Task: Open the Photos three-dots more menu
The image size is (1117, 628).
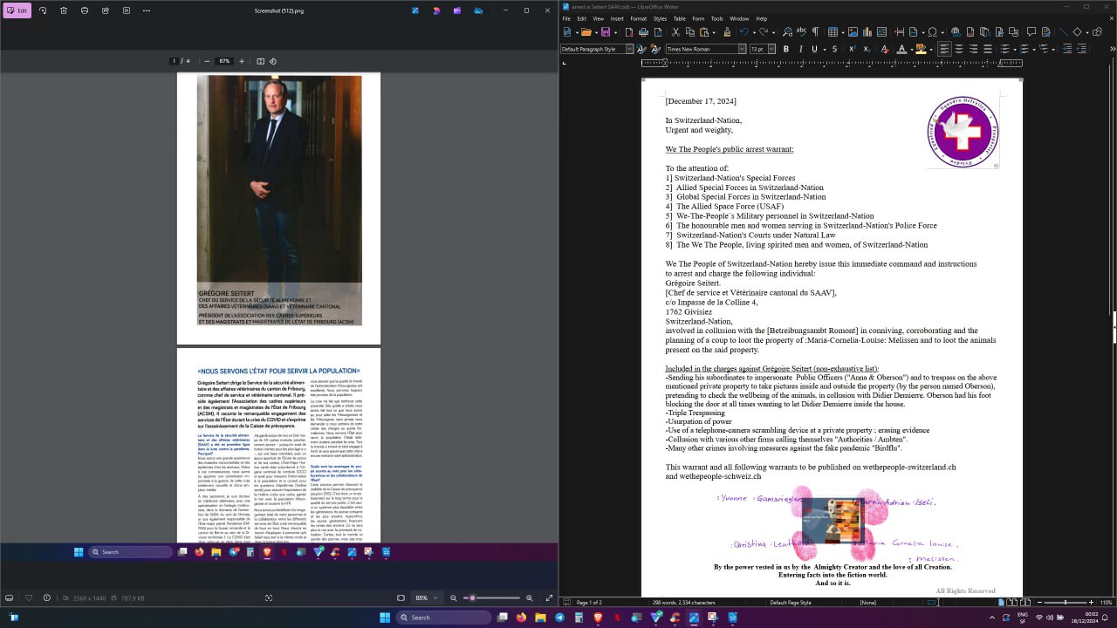Action: (146, 10)
